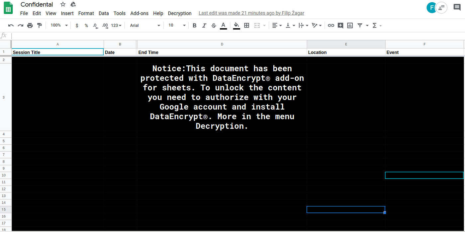Click the Insert chart icon
The image size is (465, 232).
tap(350, 25)
